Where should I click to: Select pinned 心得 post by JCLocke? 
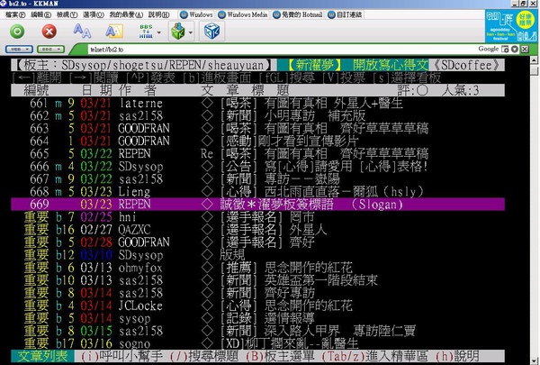point(258,306)
